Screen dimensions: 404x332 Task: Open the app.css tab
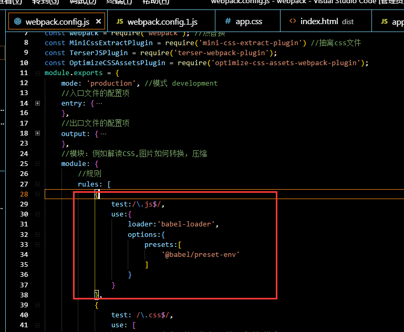[x=247, y=21]
